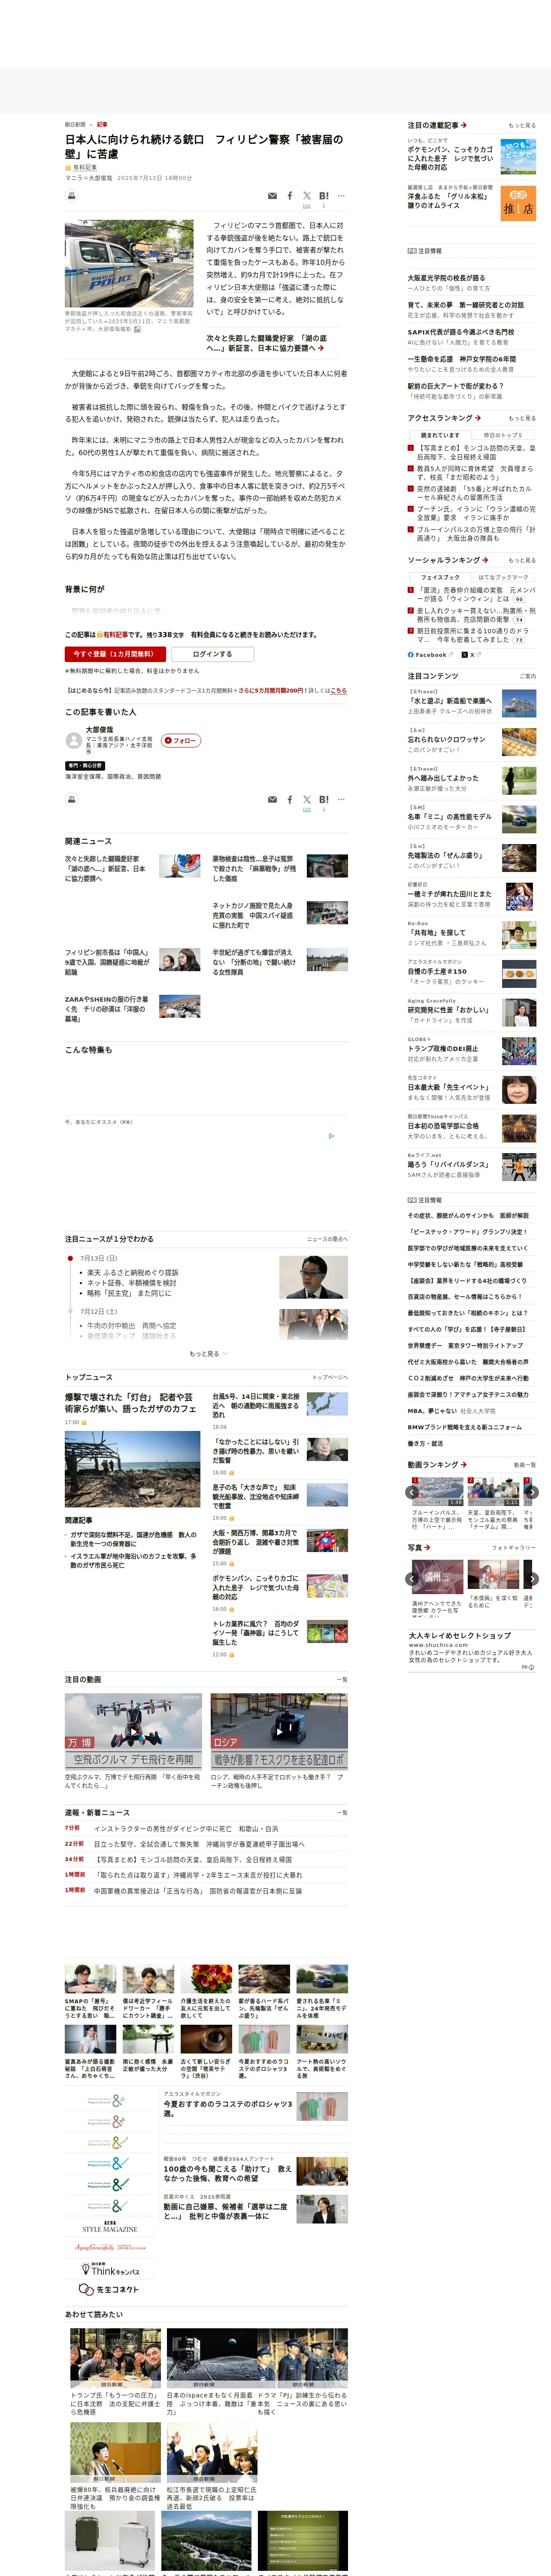Click the Hatena B! icon under the headline
551x2576 pixels.
(324, 196)
